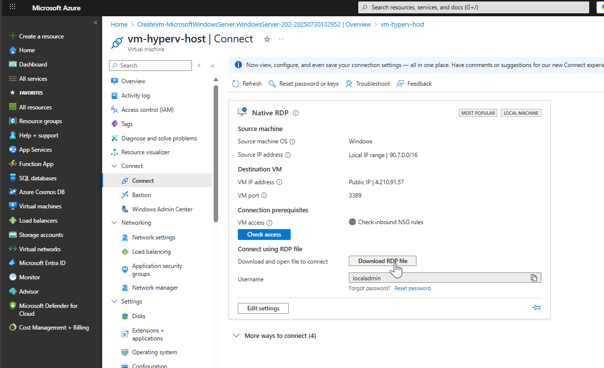Viewport: 604px width, 368px height.
Task: Go to Home breadcrumb link
Action: click(x=119, y=24)
